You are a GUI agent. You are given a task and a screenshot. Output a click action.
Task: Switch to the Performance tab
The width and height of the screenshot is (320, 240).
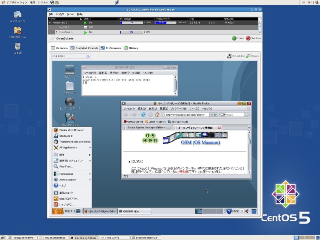[111, 48]
